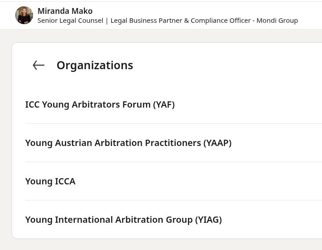The height and width of the screenshot is (250, 322).
Task: Click the word "International" in last entry
Action: [x=84, y=220]
